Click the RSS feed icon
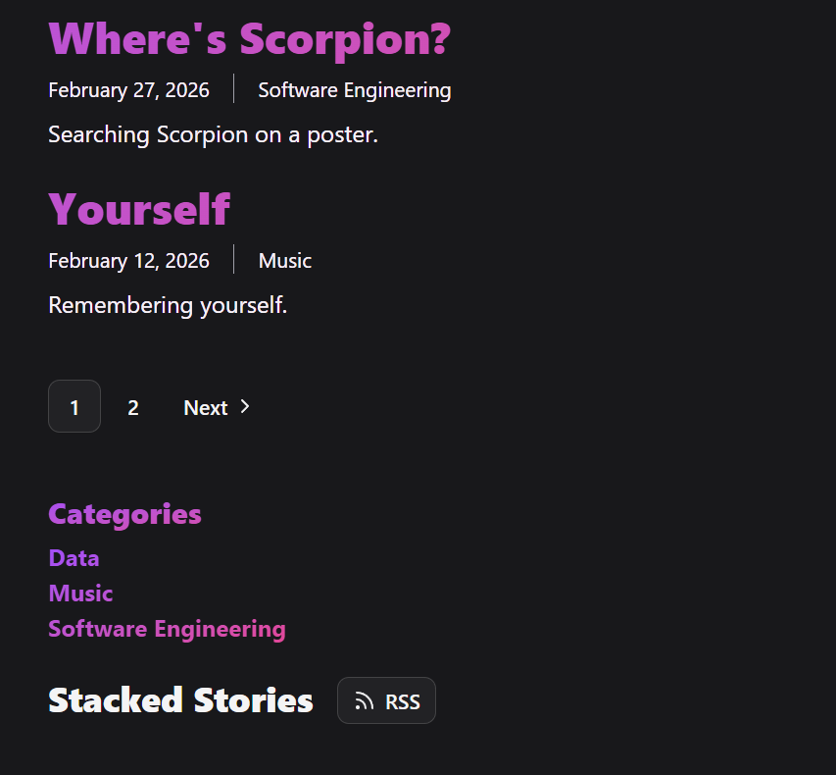Viewport: 836px width, 775px height. [365, 700]
